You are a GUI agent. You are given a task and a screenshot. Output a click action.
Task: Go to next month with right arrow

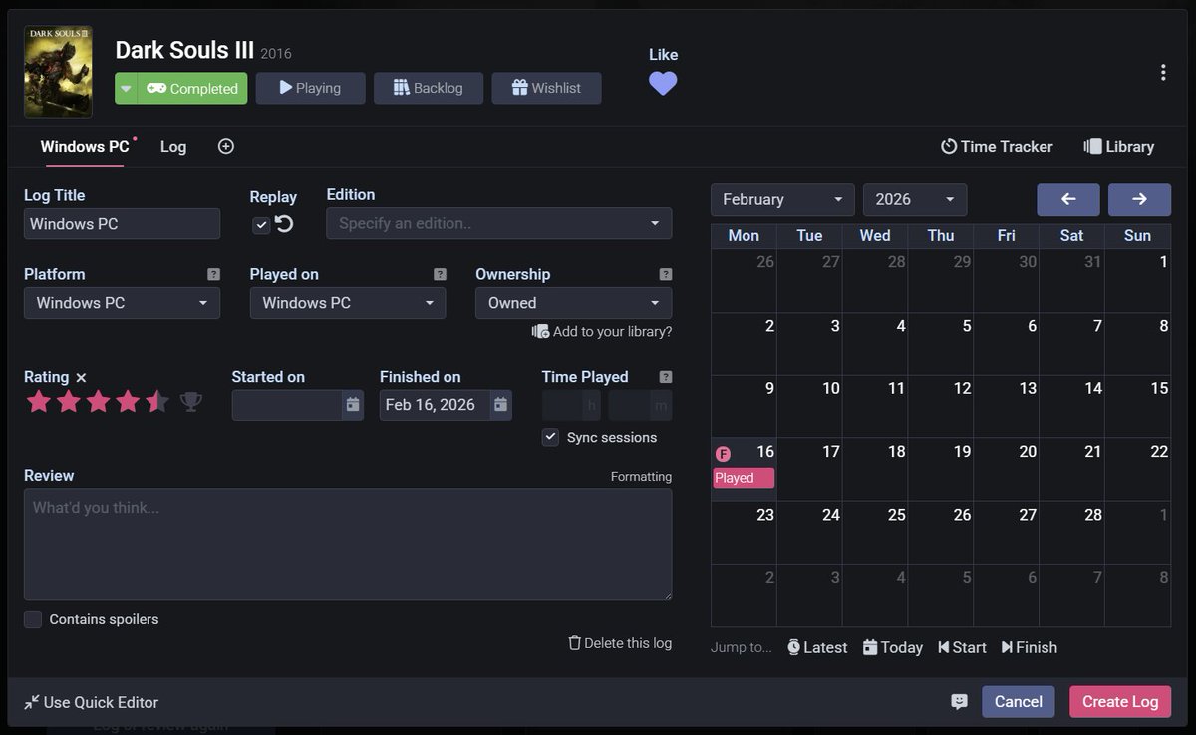tap(1139, 199)
